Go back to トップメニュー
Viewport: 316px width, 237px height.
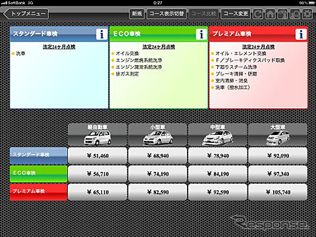(x=26, y=14)
